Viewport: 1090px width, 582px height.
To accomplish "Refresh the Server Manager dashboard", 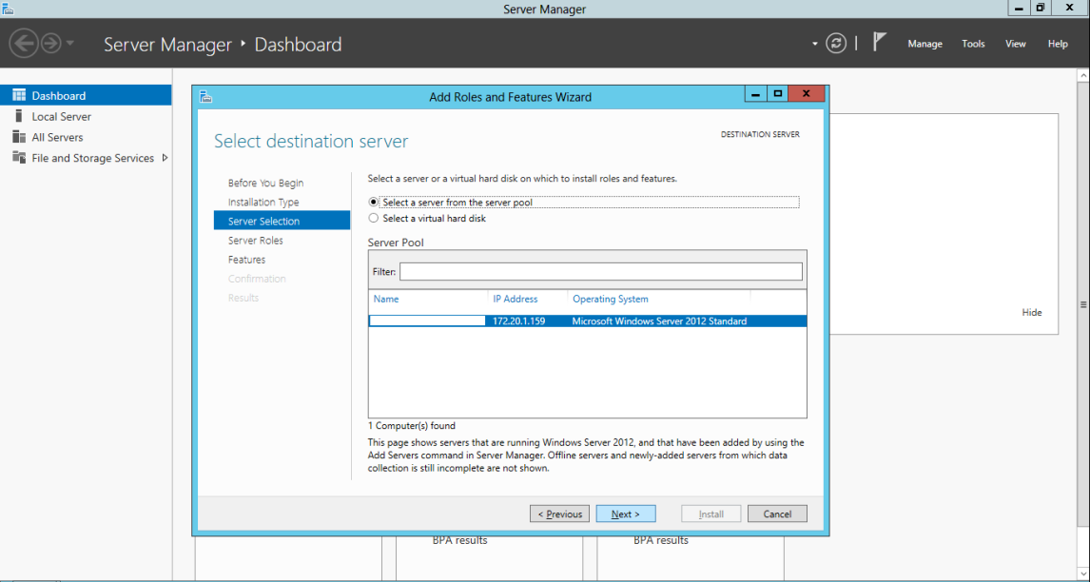I will (x=836, y=44).
